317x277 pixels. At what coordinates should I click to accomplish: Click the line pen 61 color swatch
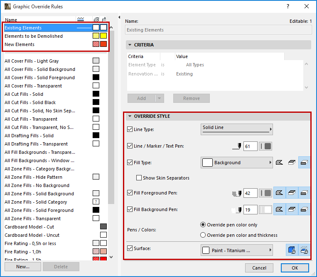point(265,146)
